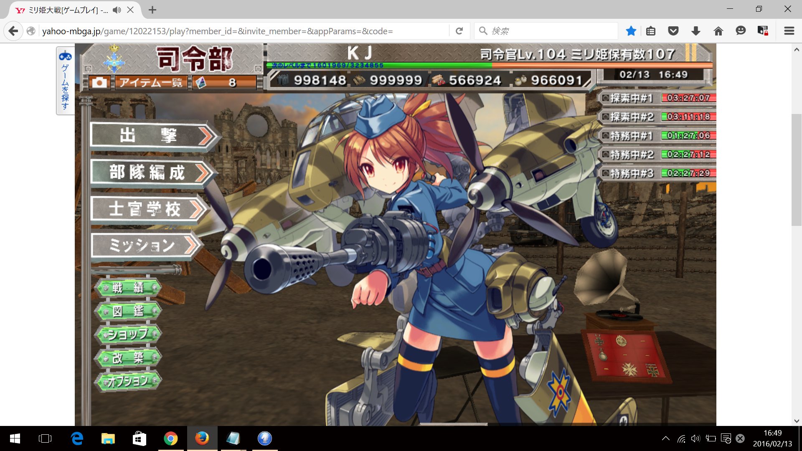The image size is (802, 451).
Task: Click the 566924 resource counter
Action: coord(466,80)
